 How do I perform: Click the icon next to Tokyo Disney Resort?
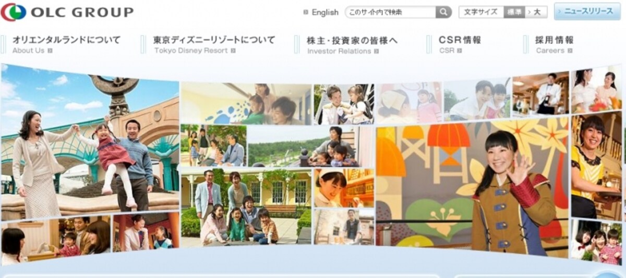click(x=233, y=50)
